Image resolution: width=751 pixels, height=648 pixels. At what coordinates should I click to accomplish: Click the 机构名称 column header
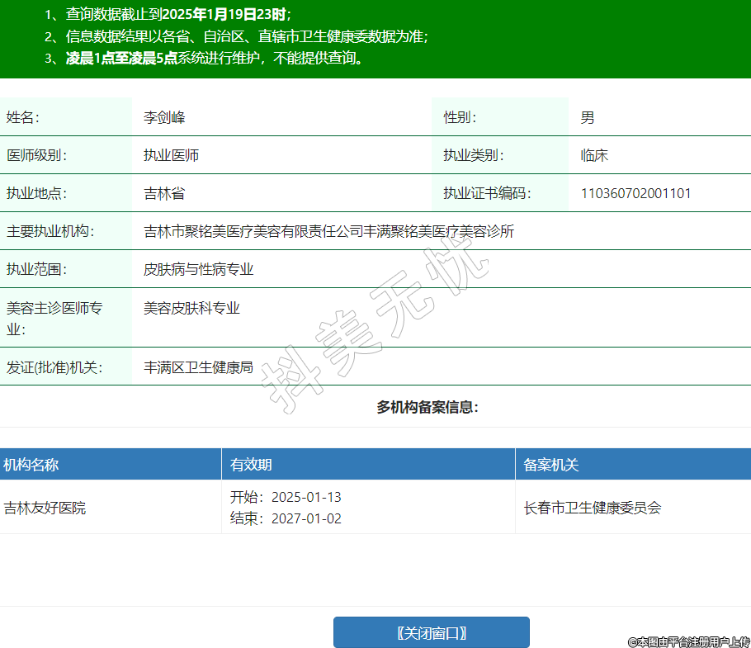tap(31, 465)
